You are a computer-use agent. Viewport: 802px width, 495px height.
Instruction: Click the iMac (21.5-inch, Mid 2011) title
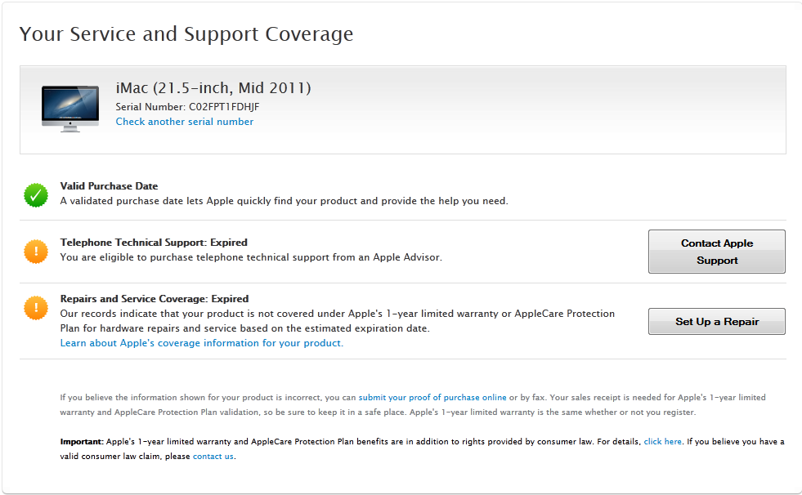point(213,88)
